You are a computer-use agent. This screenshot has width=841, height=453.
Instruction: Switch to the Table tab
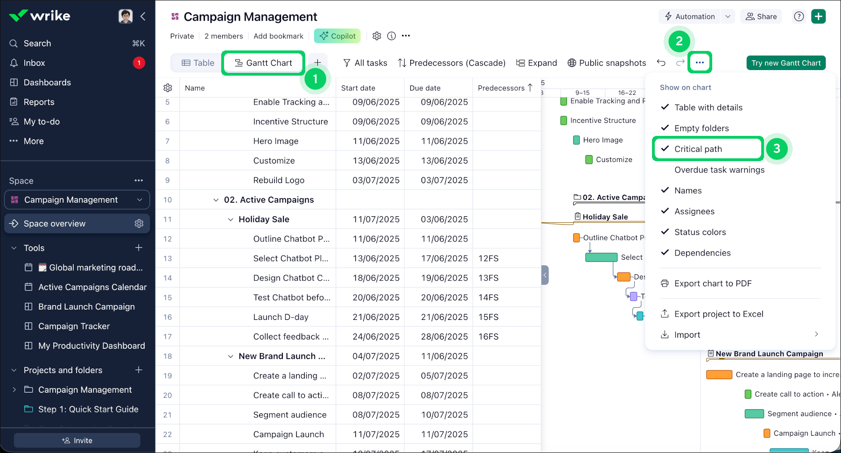coord(198,63)
